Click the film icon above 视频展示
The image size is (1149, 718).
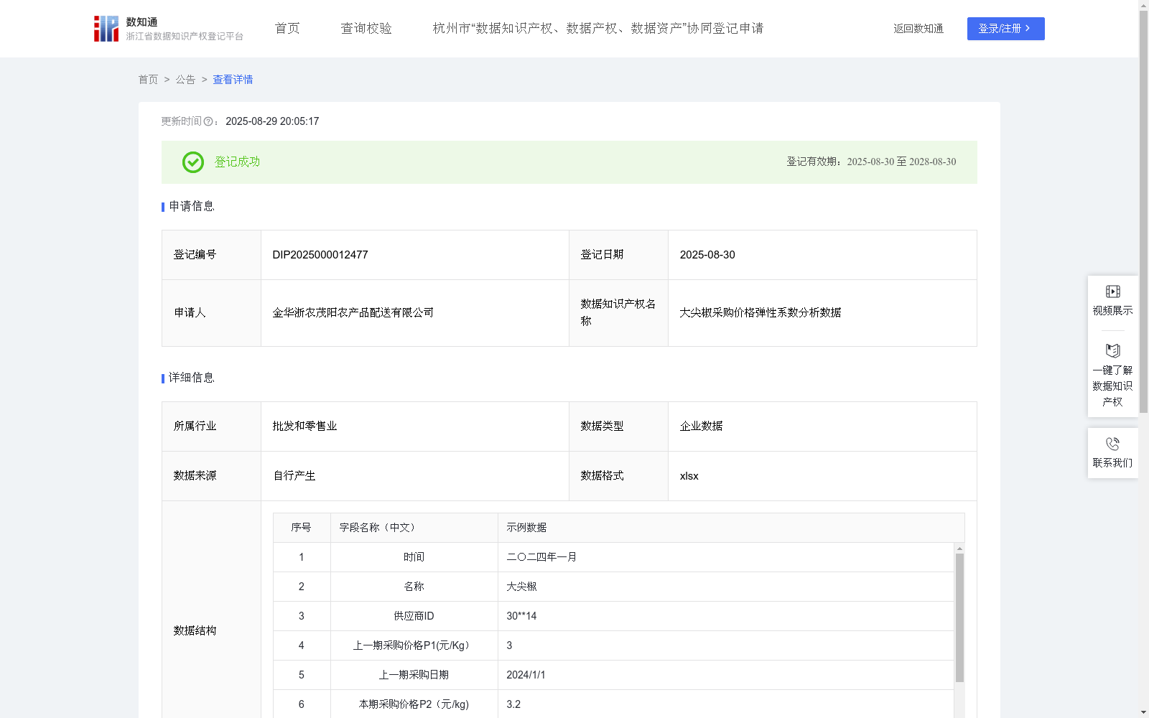1112,291
